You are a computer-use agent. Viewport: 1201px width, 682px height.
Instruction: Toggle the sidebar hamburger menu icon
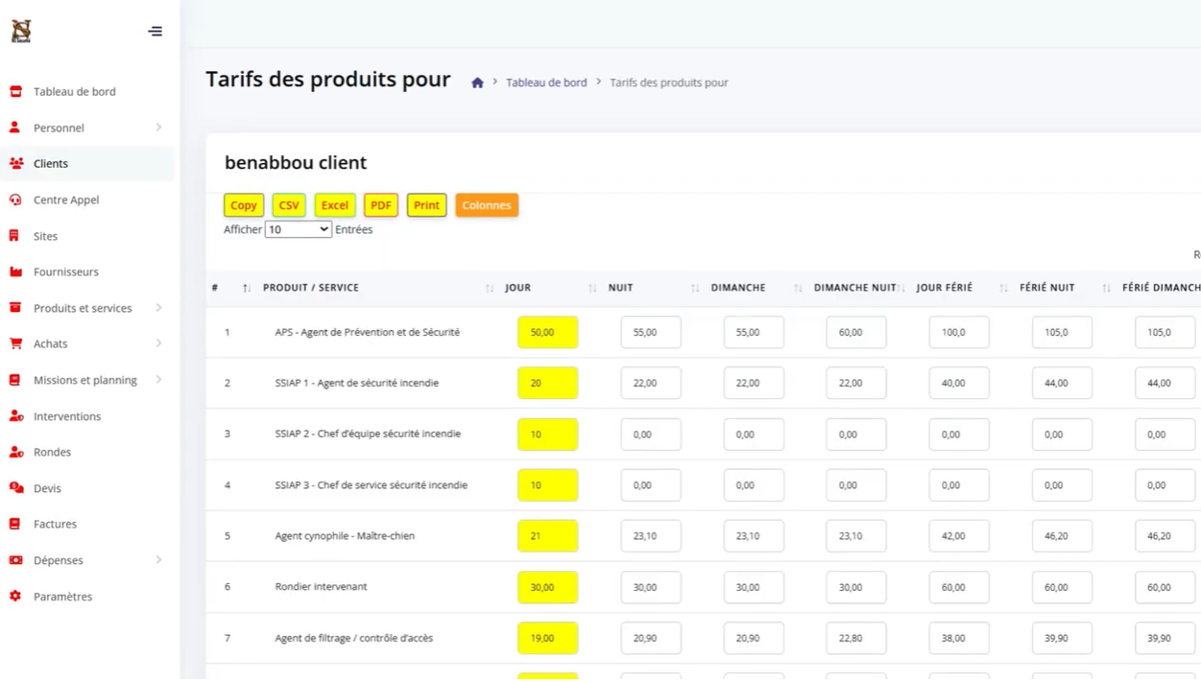click(155, 32)
